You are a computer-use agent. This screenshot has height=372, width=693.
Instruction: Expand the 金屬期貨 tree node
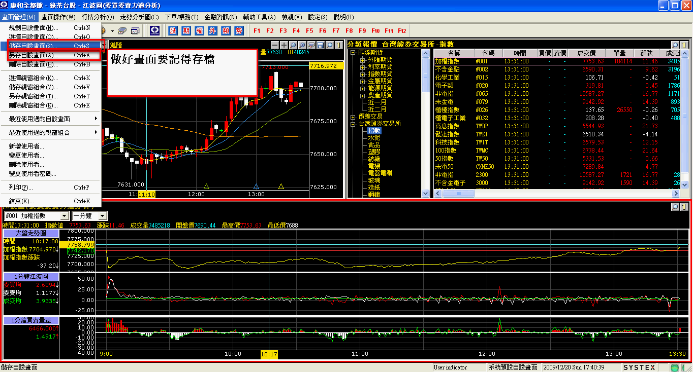click(363, 81)
